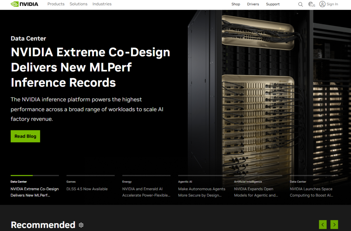
Task: Open the DLSS 4.5 Now Available story
Action: pos(86,189)
